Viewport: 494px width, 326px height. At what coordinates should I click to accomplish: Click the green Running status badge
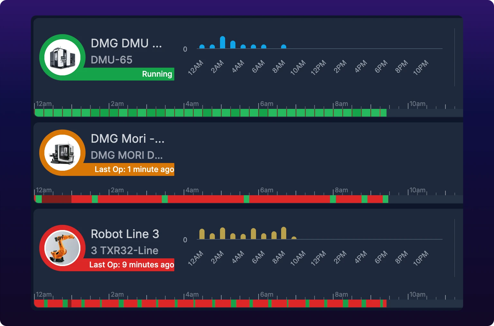[x=157, y=74]
